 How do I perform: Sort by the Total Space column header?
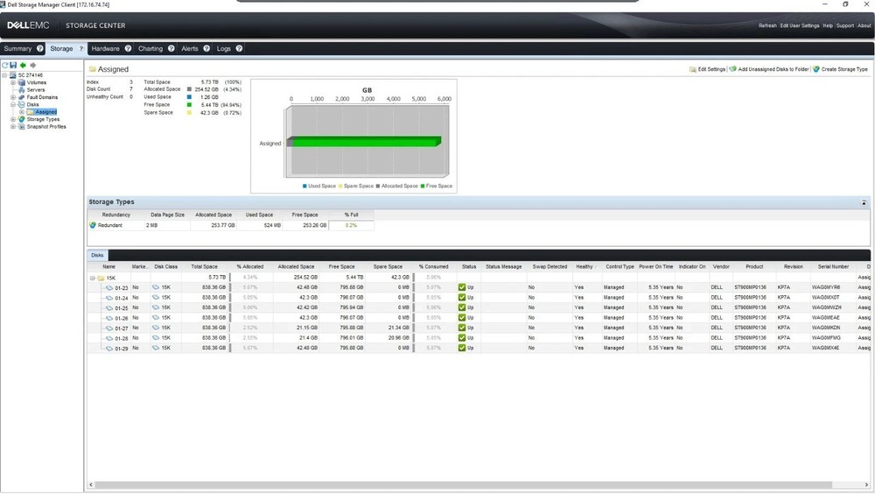point(204,266)
